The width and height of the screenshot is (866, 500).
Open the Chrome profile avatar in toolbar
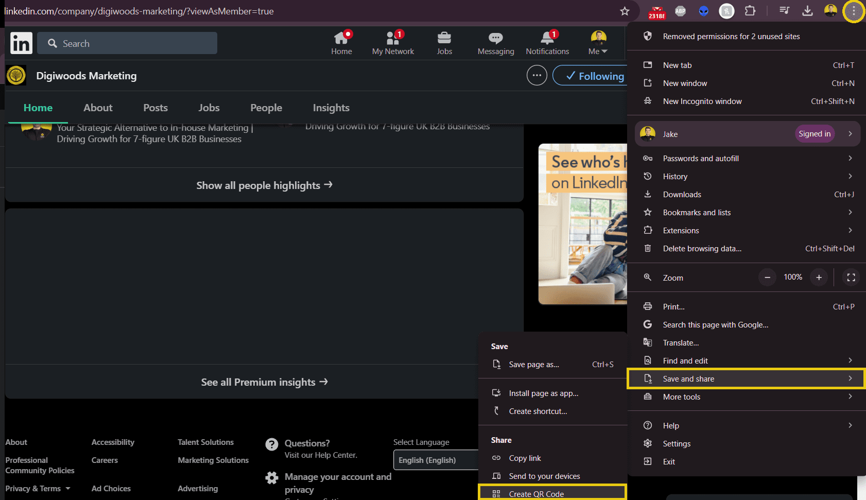tap(830, 10)
